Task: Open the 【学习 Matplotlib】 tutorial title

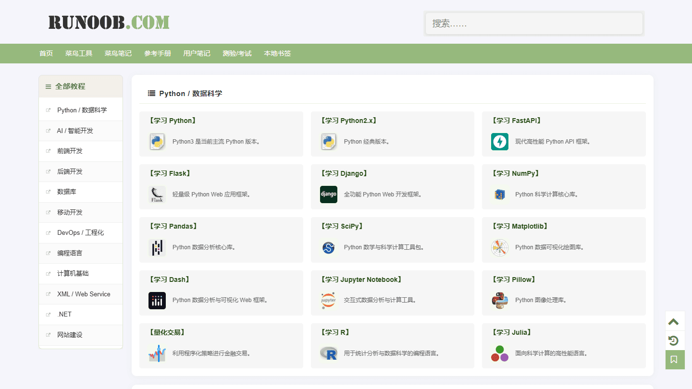Action: (x=520, y=226)
